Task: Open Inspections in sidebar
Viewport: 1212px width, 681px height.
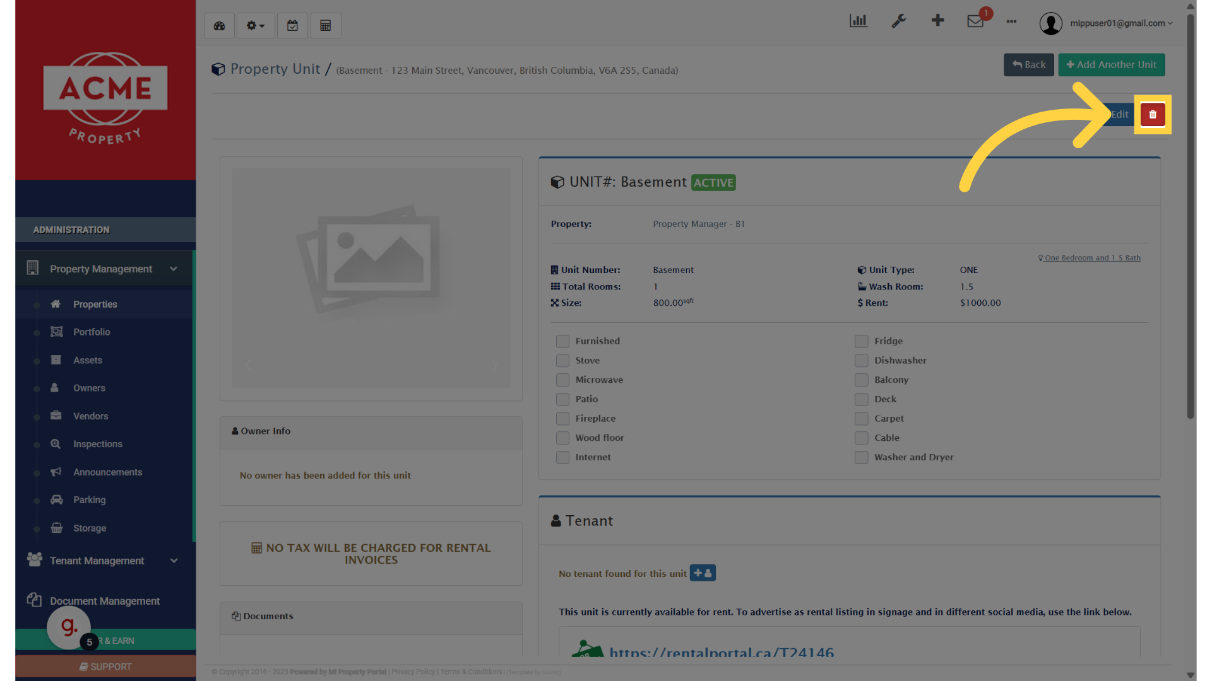Action: click(97, 445)
